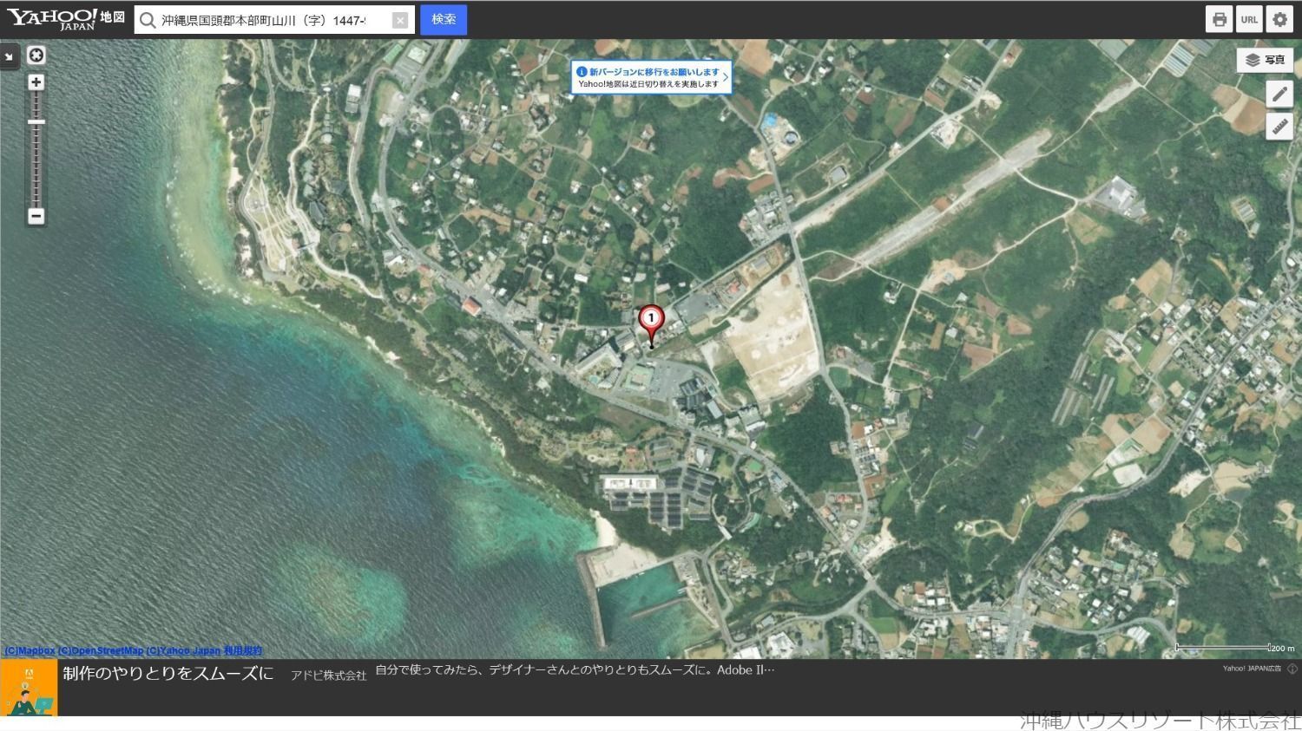The image size is (1302, 731).
Task: Zoom out with the minus button
Action: (36, 216)
